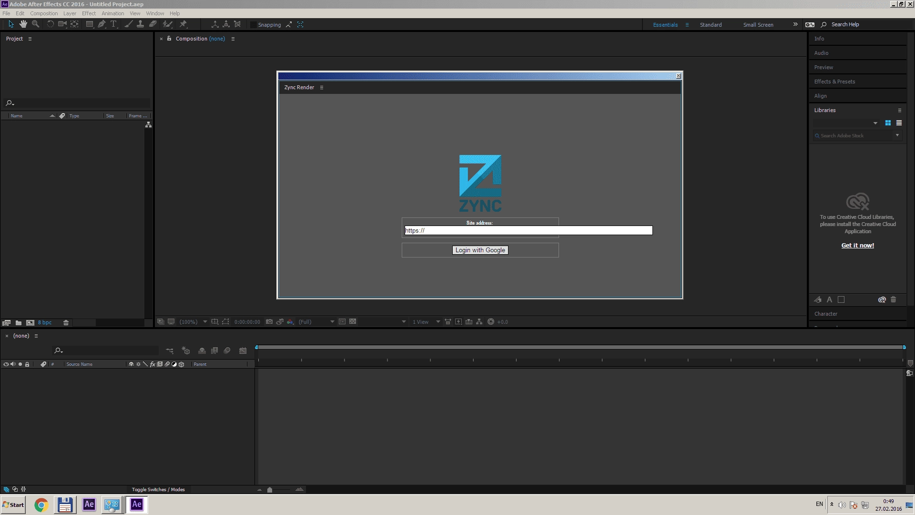This screenshot has height=515, width=915.
Task: Click Toggle Switches / Modes button
Action: click(158, 490)
